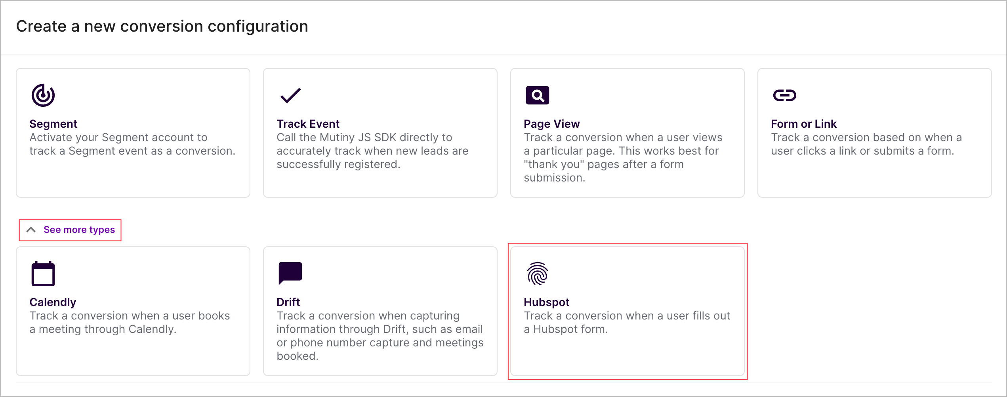The height and width of the screenshot is (397, 1007).
Task: Collapse types using the chevron arrow
Action: [31, 230]
